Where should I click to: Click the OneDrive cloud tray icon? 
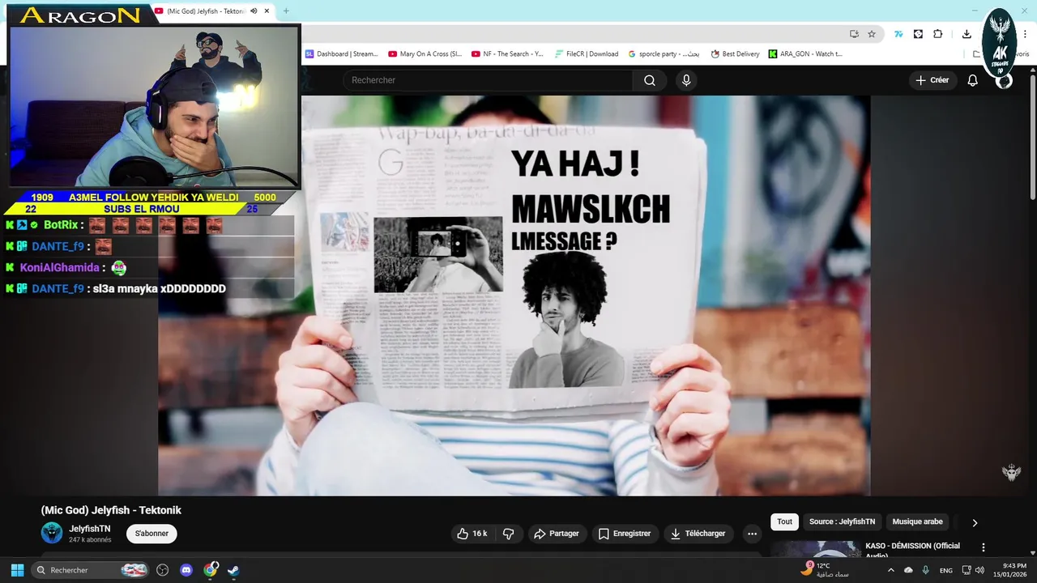pos(908,570)
